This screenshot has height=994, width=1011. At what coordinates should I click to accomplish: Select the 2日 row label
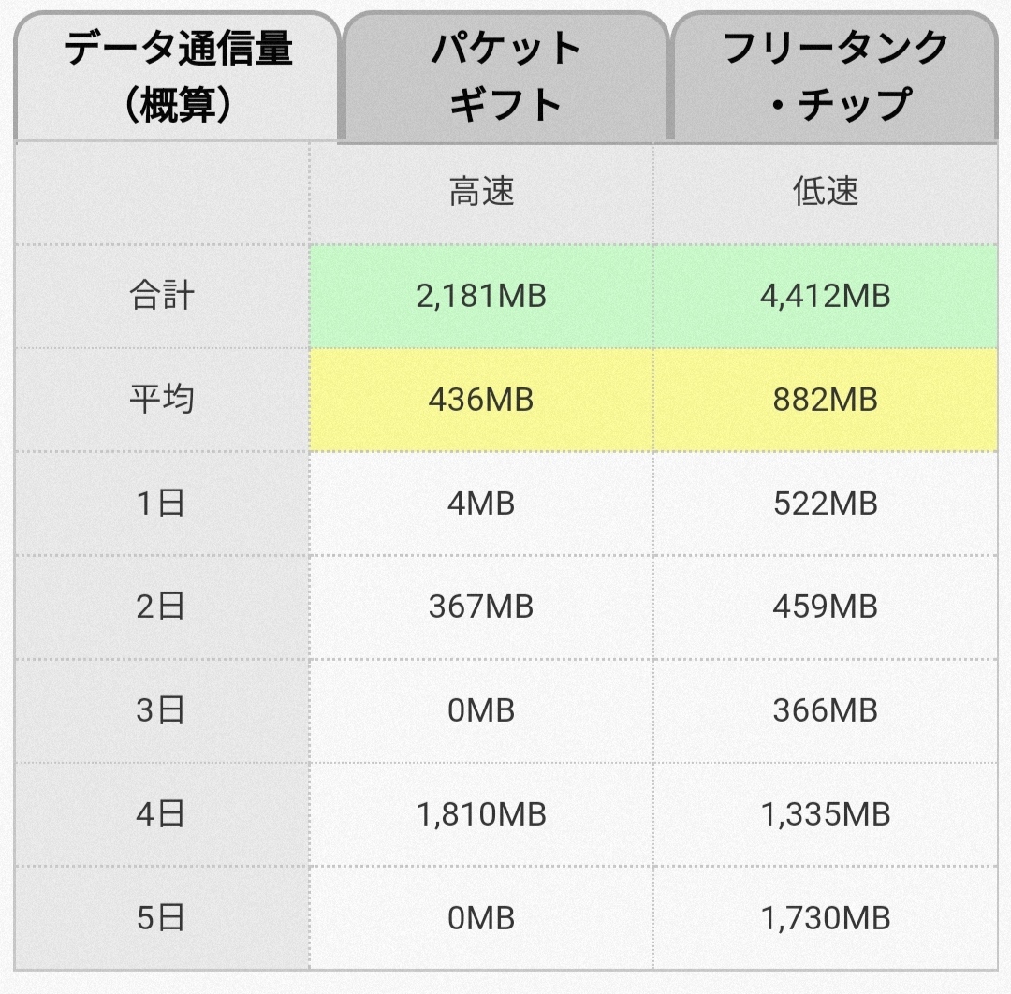[162, 607]
